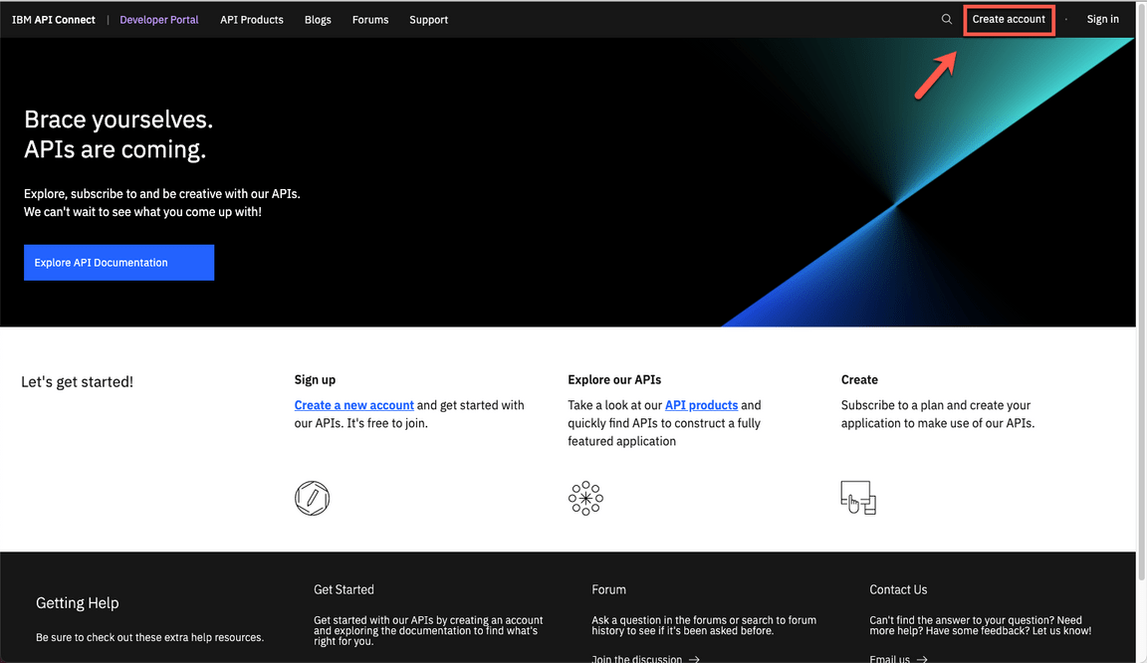Click the "Create" column heading

859,380
